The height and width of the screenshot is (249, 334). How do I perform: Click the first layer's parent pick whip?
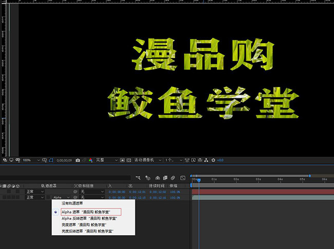pyautogui.click(x=75, y=192)
